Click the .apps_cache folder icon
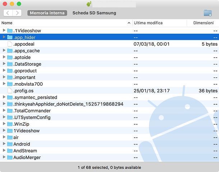This screenshot has width=219, height=172. [10, 51]
